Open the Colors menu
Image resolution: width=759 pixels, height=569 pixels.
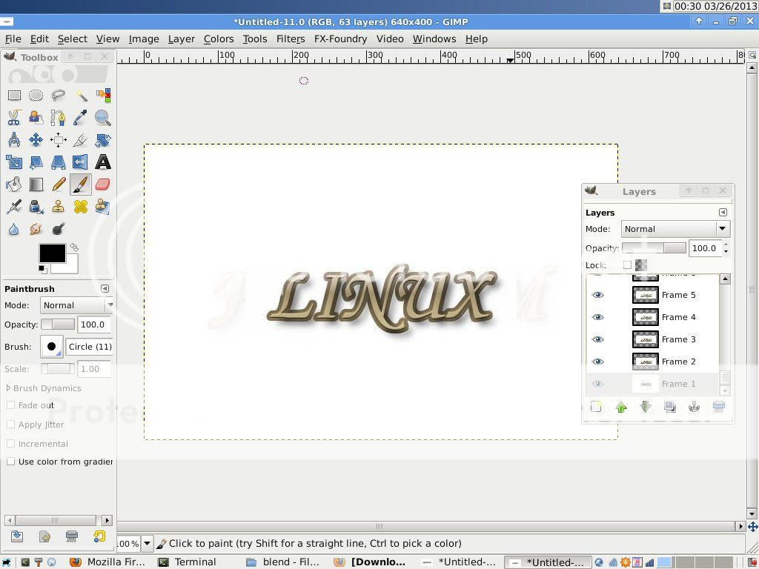click(219, 39)
